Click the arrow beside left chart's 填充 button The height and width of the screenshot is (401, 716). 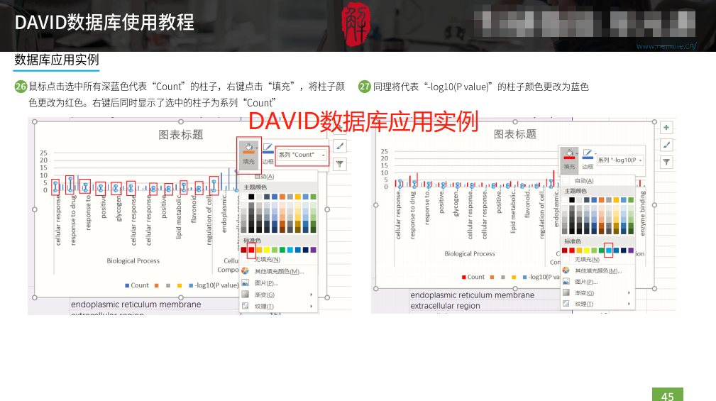[x=257, y=148]
